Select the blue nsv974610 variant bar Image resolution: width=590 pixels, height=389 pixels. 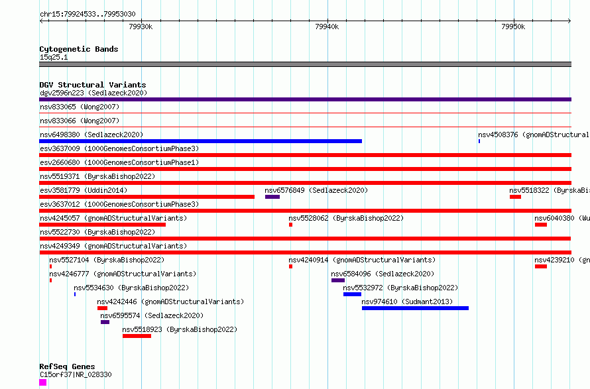[x=416, y=308]
